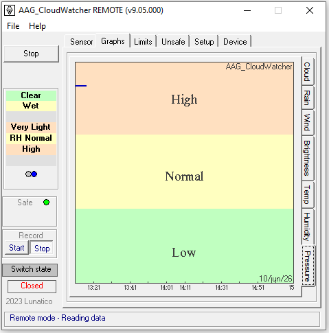Start recording with the Record Start button
The height and width of the screenshot is (333, 329).
pyautogui.click(x=16, y=248)
